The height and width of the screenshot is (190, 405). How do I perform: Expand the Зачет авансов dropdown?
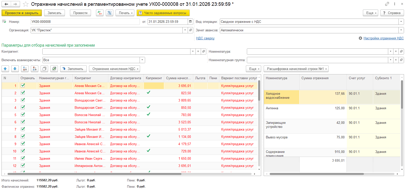401,30
